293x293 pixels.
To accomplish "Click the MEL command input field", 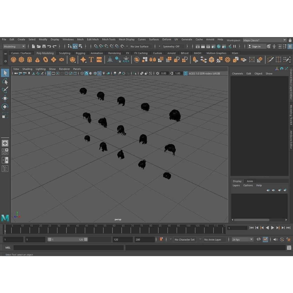I will 68,248.
